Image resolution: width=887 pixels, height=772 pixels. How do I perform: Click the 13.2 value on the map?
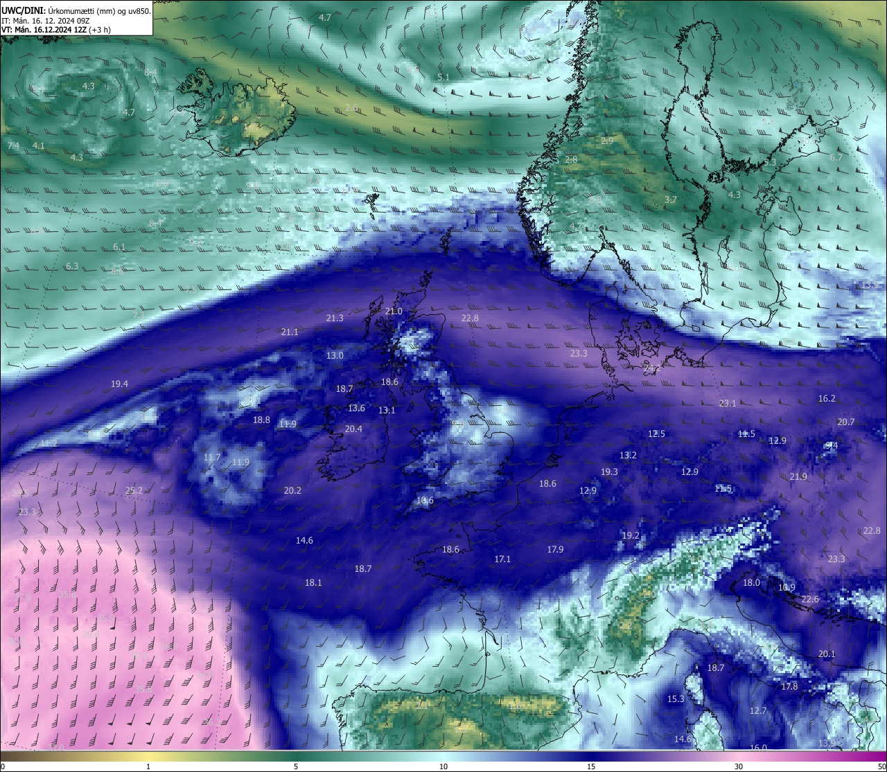click(628, 455)
